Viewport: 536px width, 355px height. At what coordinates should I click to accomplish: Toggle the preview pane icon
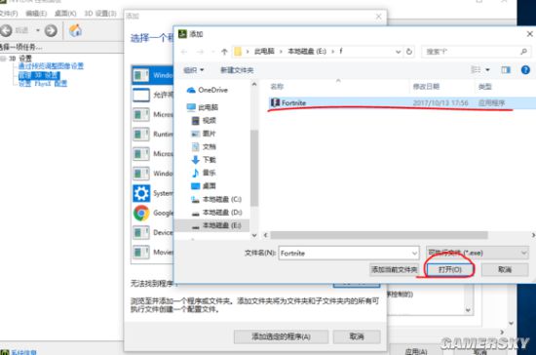506,70
